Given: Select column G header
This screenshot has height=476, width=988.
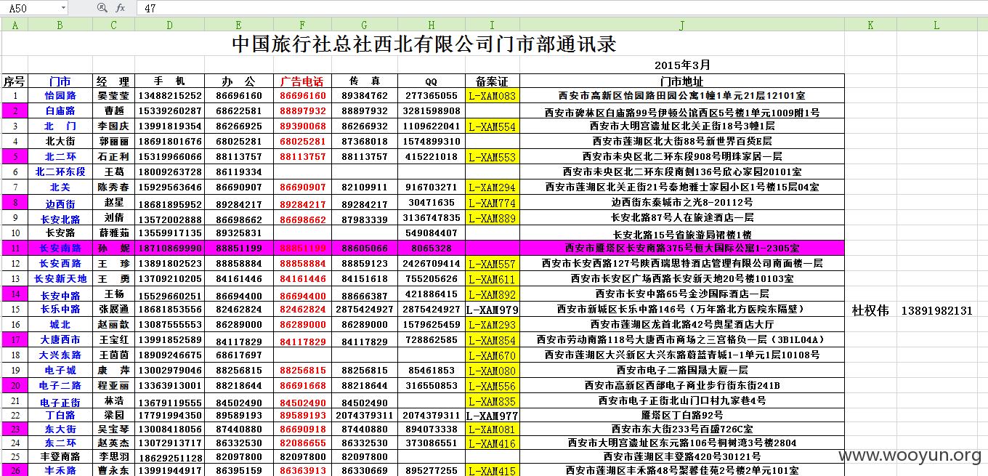Looking at the screenshot, I should pyautogui.click(x=365, y=25).
